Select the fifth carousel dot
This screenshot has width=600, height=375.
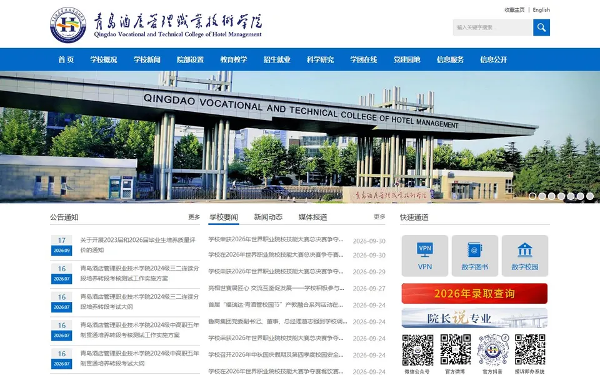coord(571,196)
